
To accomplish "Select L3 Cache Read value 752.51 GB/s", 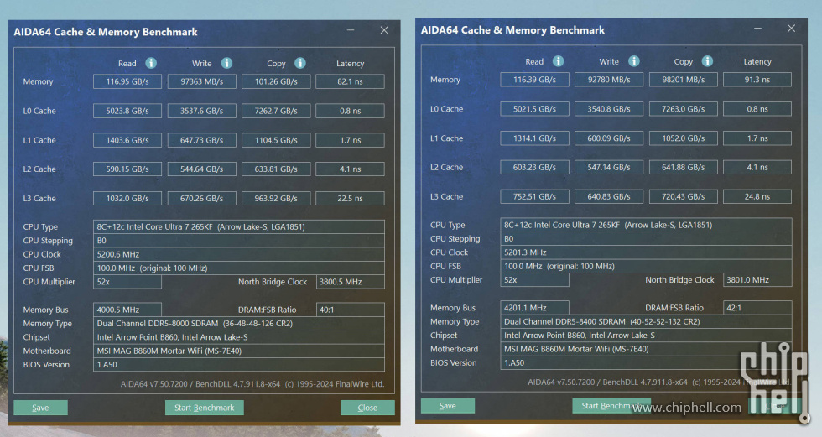I will click(535, 196).
